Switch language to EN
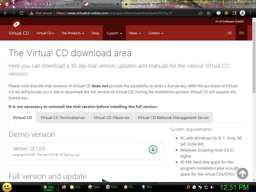 [x=241, y=33]
